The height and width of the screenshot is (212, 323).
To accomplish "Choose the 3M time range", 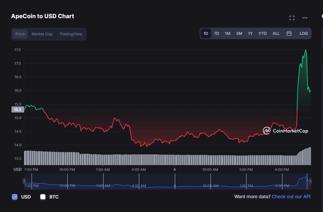I will [239, 33].
